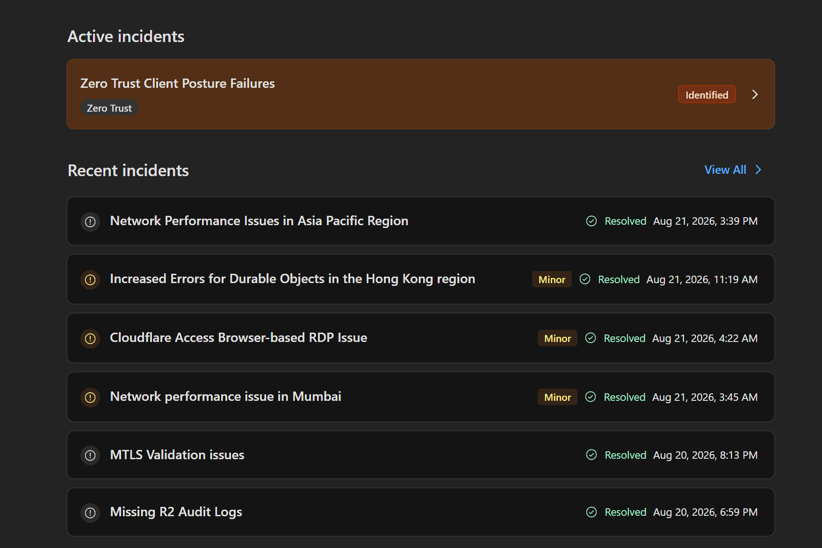Image resolution: width=822 pixels, height=548 pixels.
Task: Click the Resolved label on R2 Audit Logs row
Action: tap(625, 512)
